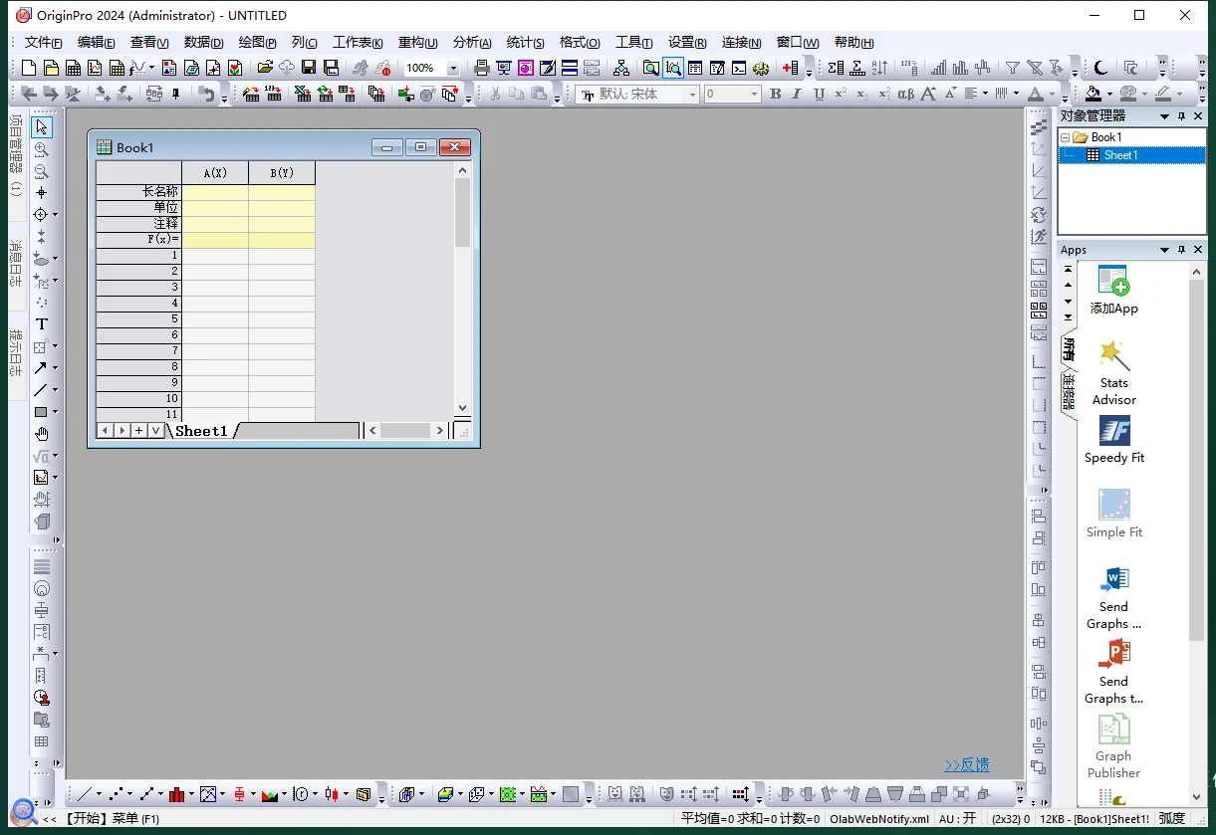
Task: Toggle Underline text formatting
Action: (819, 95)
